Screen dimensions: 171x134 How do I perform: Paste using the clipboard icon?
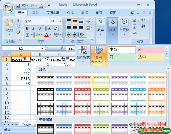(x=9, y=23)
